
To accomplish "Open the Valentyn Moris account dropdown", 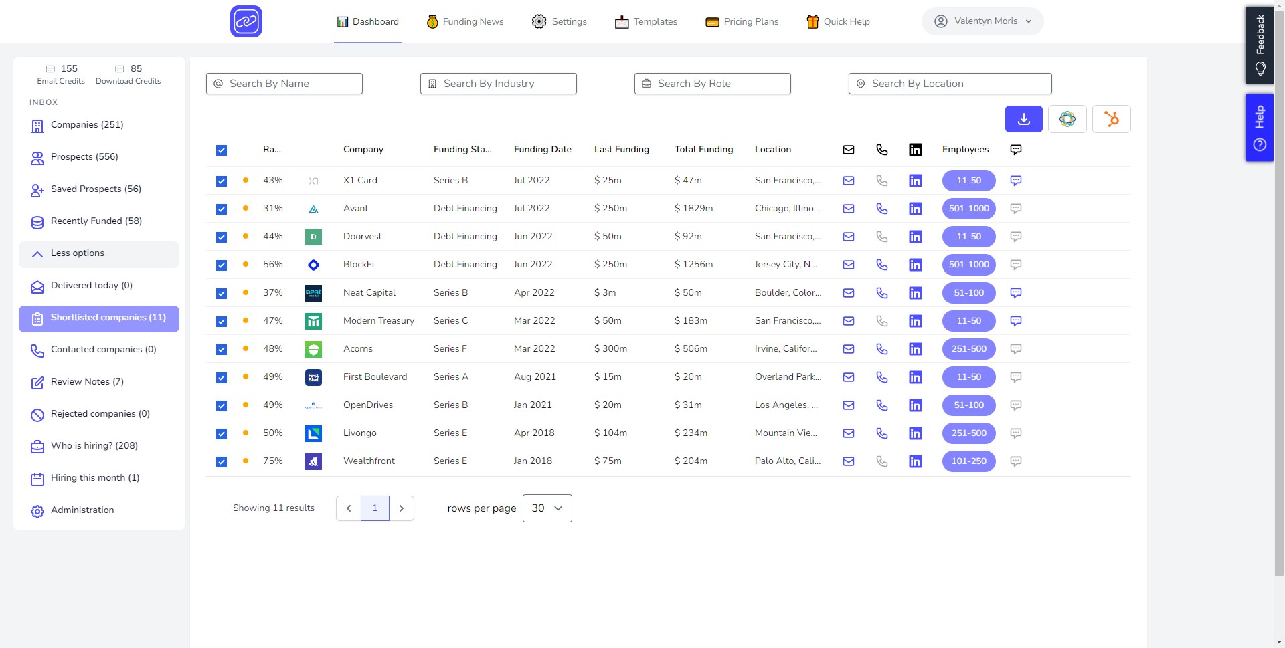I will coord(982,21).
